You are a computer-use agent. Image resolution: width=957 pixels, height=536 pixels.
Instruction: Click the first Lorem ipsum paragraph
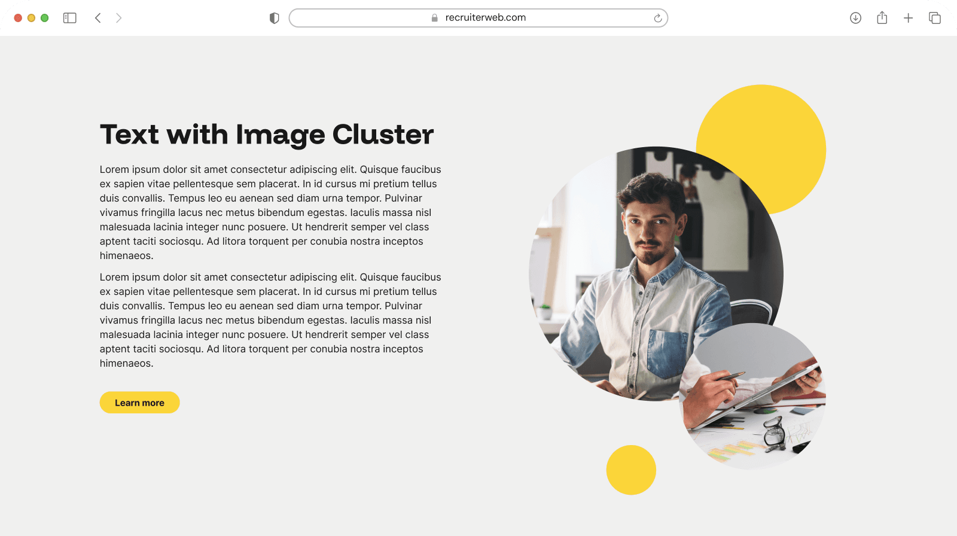click(x=270, y=212)
